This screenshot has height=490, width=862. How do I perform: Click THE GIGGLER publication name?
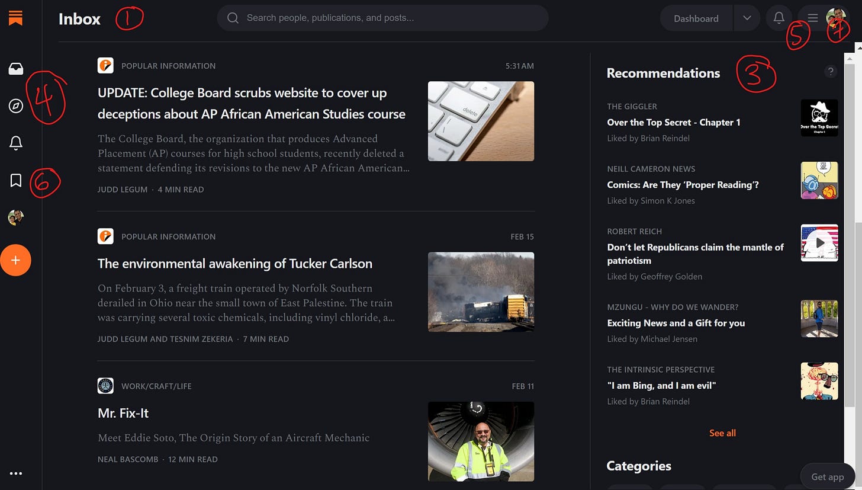[x=632, y=107]
